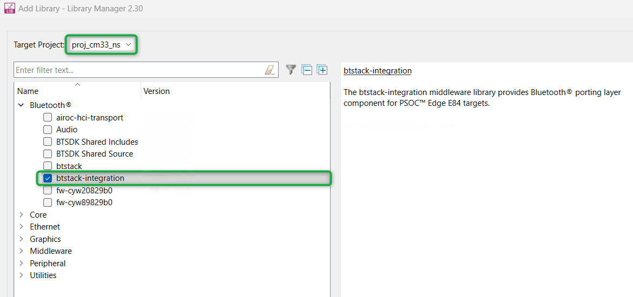Enable the airoc-hci-transport checkbox
Screen dimensions: 633x297
click(48, 118)
